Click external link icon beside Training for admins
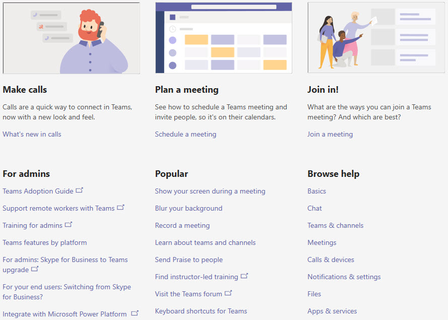Viewport: 448px width, 320px height. point(69,224)
